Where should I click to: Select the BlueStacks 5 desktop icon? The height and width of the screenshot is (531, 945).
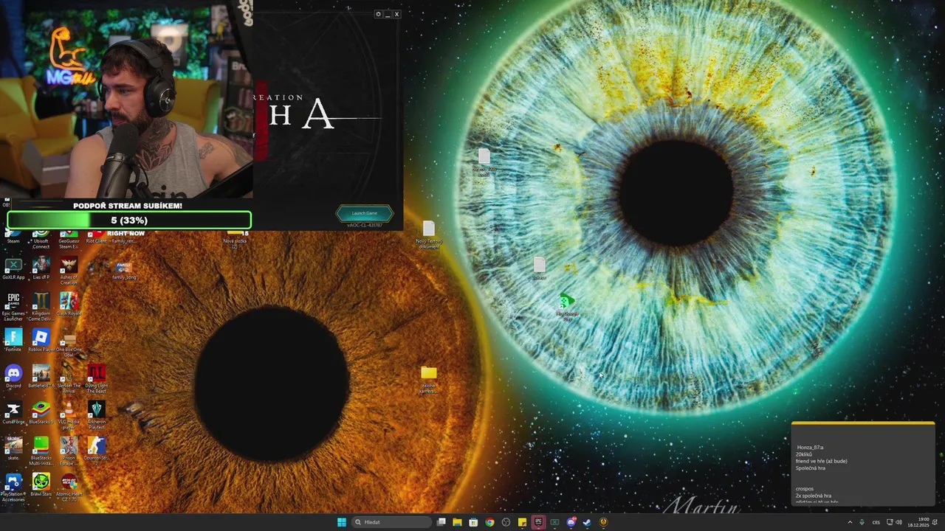(41, 413)
